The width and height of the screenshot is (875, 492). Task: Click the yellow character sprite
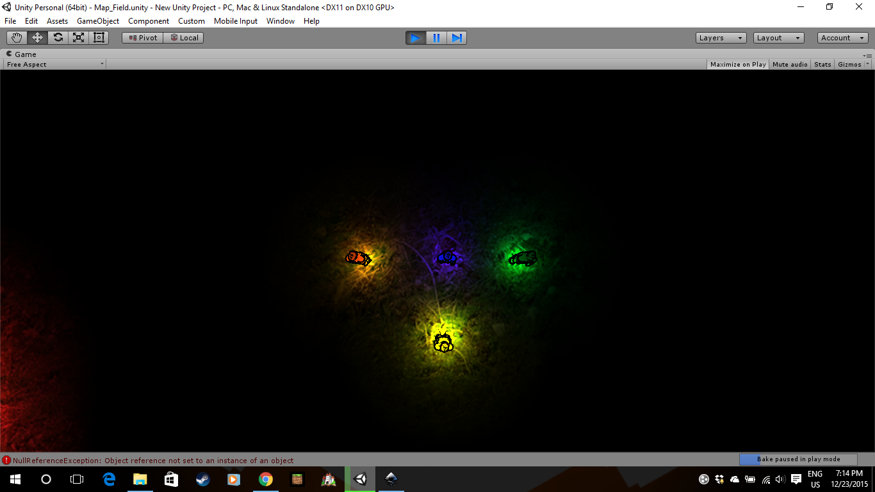click(x=443, y=343)
